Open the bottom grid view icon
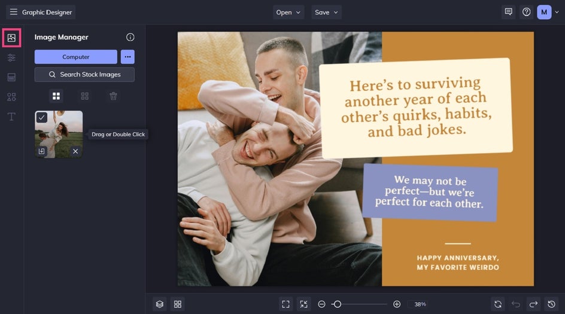 (x=178, y=304)
